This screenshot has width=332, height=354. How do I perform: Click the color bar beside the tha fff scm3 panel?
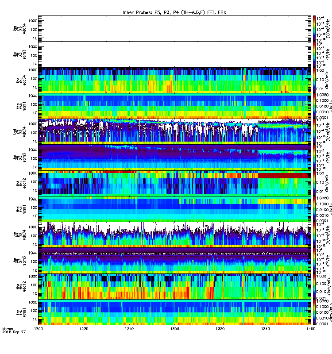pyautogui.click(x=314, y=54)
